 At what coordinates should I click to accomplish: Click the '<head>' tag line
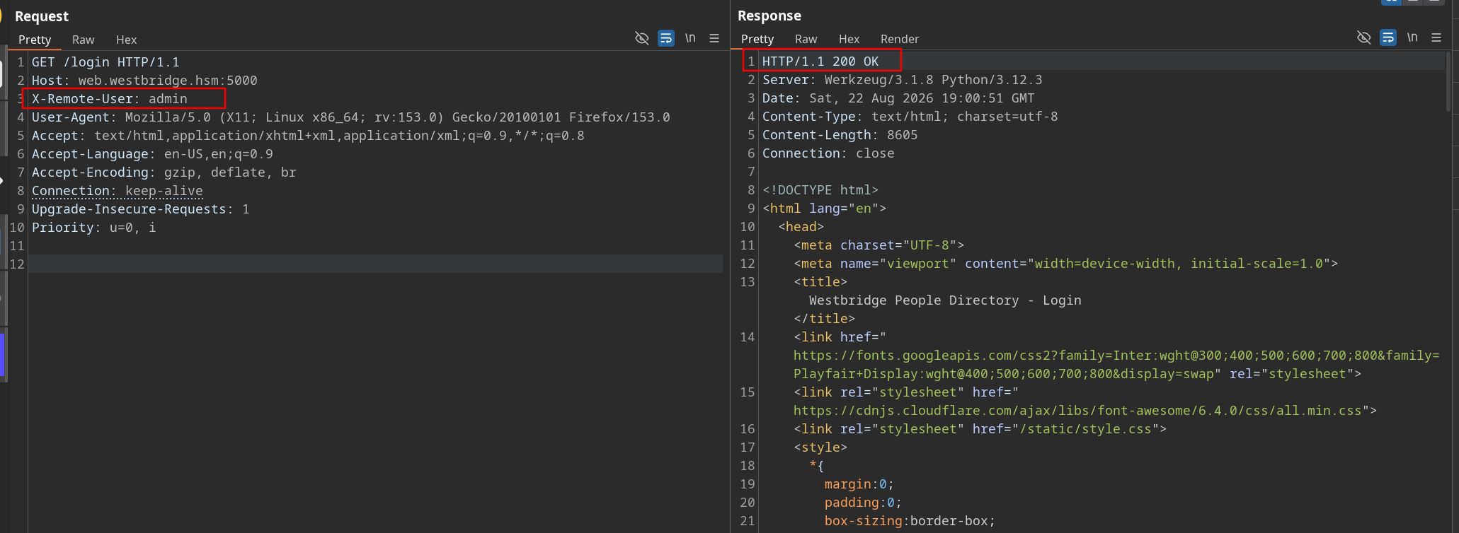801,227
